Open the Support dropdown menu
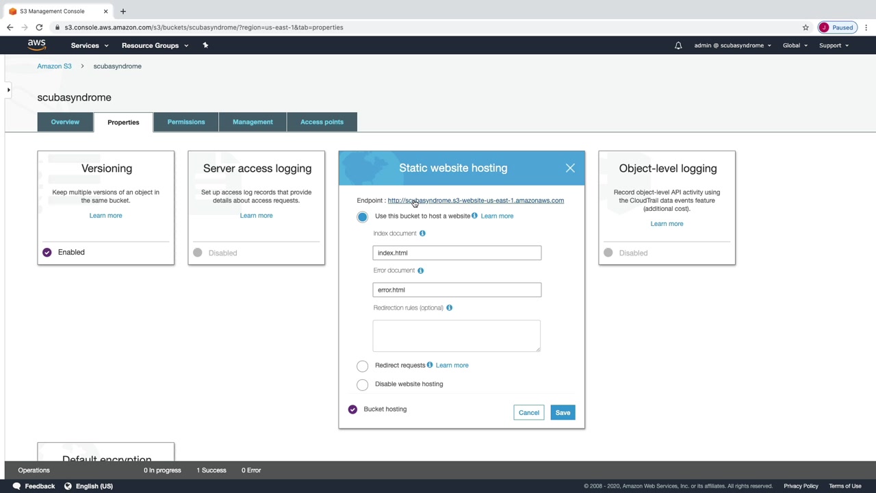Image resolution: width=876 pixels, height=493 pixels. coord(834,45)
